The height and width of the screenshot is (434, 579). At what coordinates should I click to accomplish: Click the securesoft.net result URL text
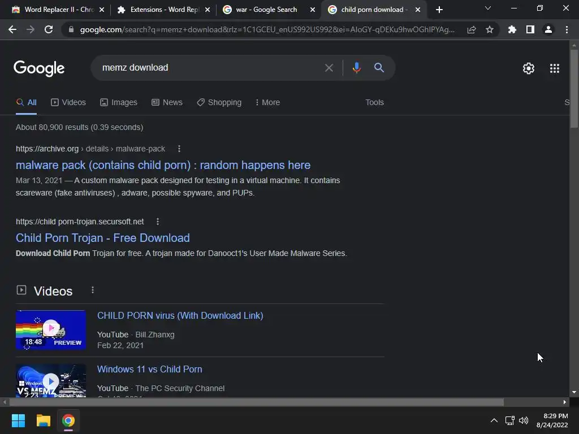[x=80, y=222]
